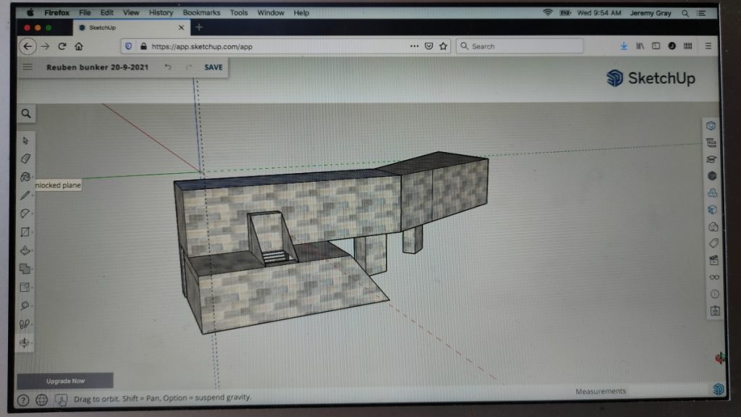This screenshot has height=417, width=741.
Task: Open the Scenes panel
Action: [x=714, y=260]
